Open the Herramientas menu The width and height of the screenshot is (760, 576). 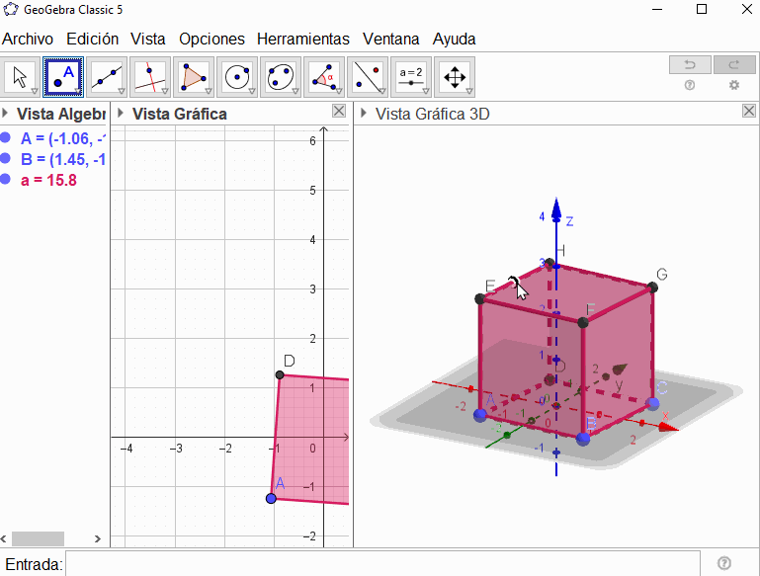click(303, 39)
